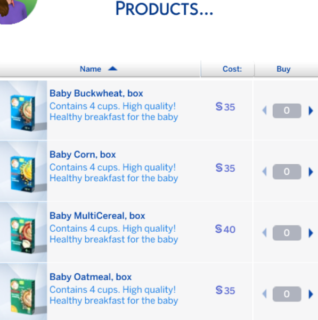This screenshot has width=318, height=320.
Task: Click the Baby Buckwheat quantity field
Action: pos(287,111)
